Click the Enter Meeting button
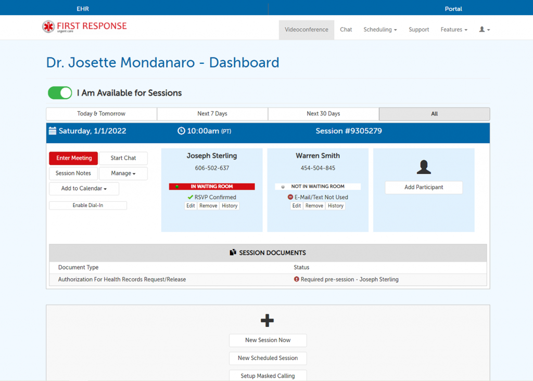This screenshot has height=381, width=533. tap(74, 158)
